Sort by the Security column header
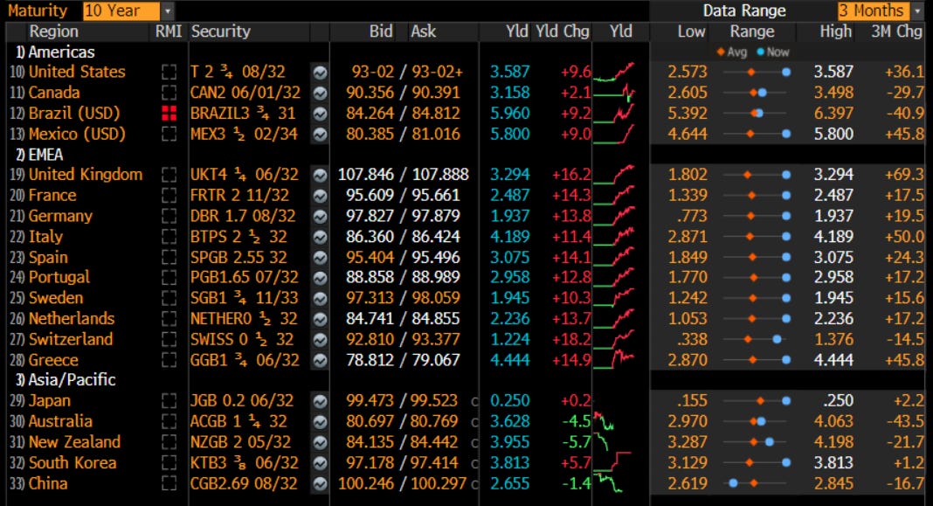The image size is (933, 506). pyautogui.click(x=221, y=31)
